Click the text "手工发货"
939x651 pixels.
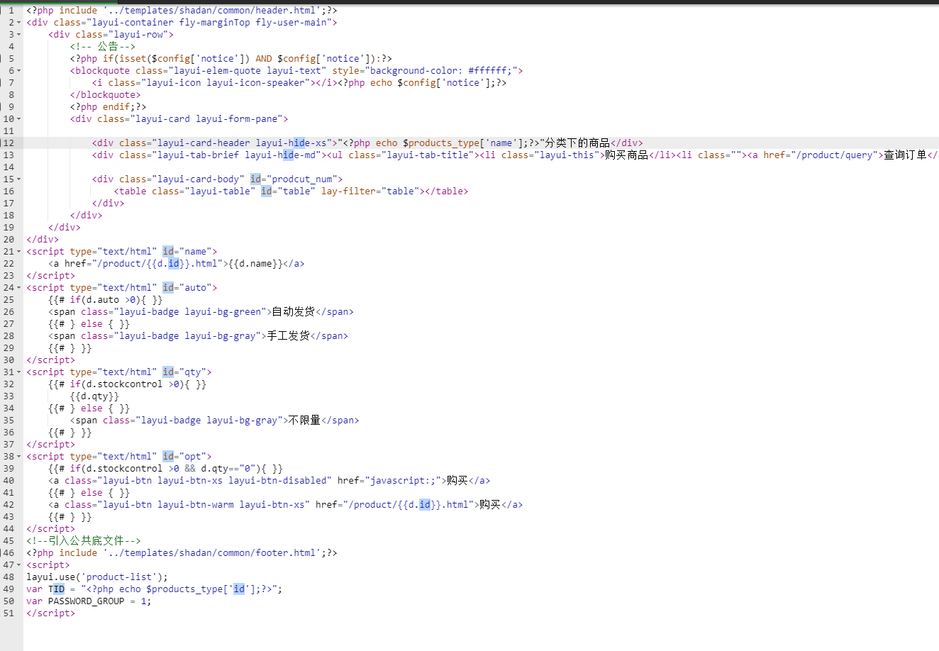tap(288, 336)
